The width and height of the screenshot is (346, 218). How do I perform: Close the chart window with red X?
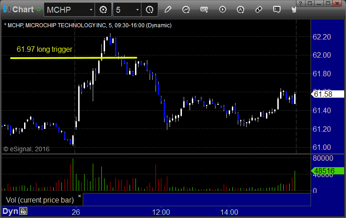click(x=337, y=3)
